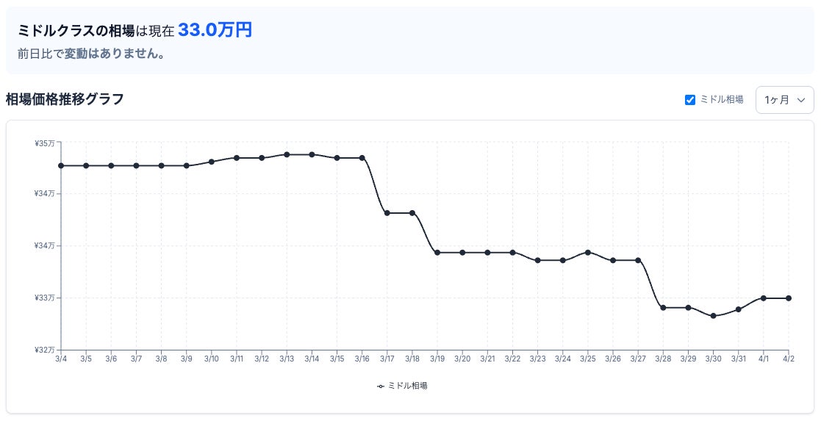821x421 pixels.
Task: Click the data point at 3/17
Action: (x=387, y=213)
